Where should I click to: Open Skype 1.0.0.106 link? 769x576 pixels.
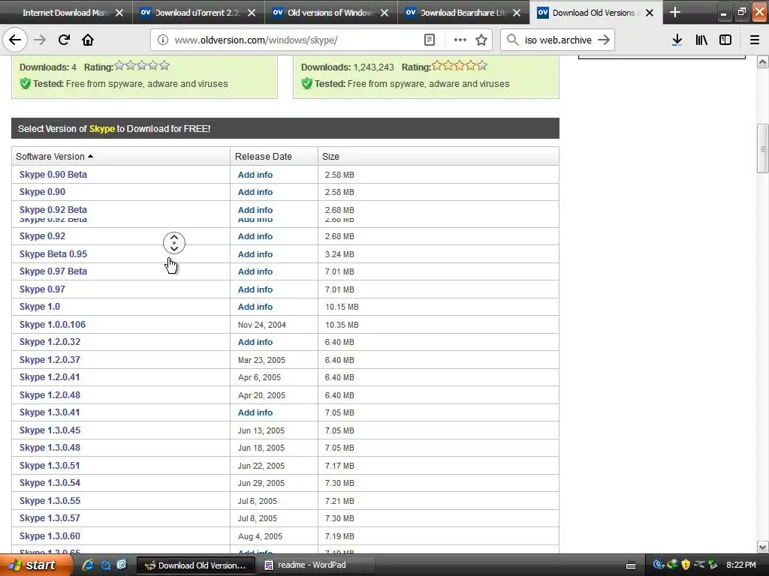(53, 325)
